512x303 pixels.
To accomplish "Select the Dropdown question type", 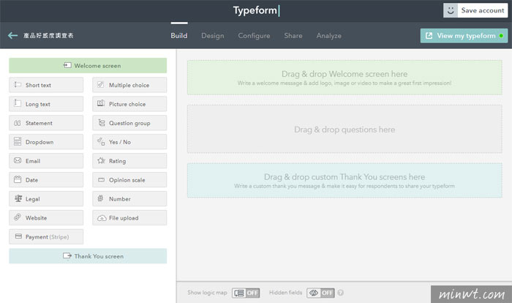I will point(46,142).
